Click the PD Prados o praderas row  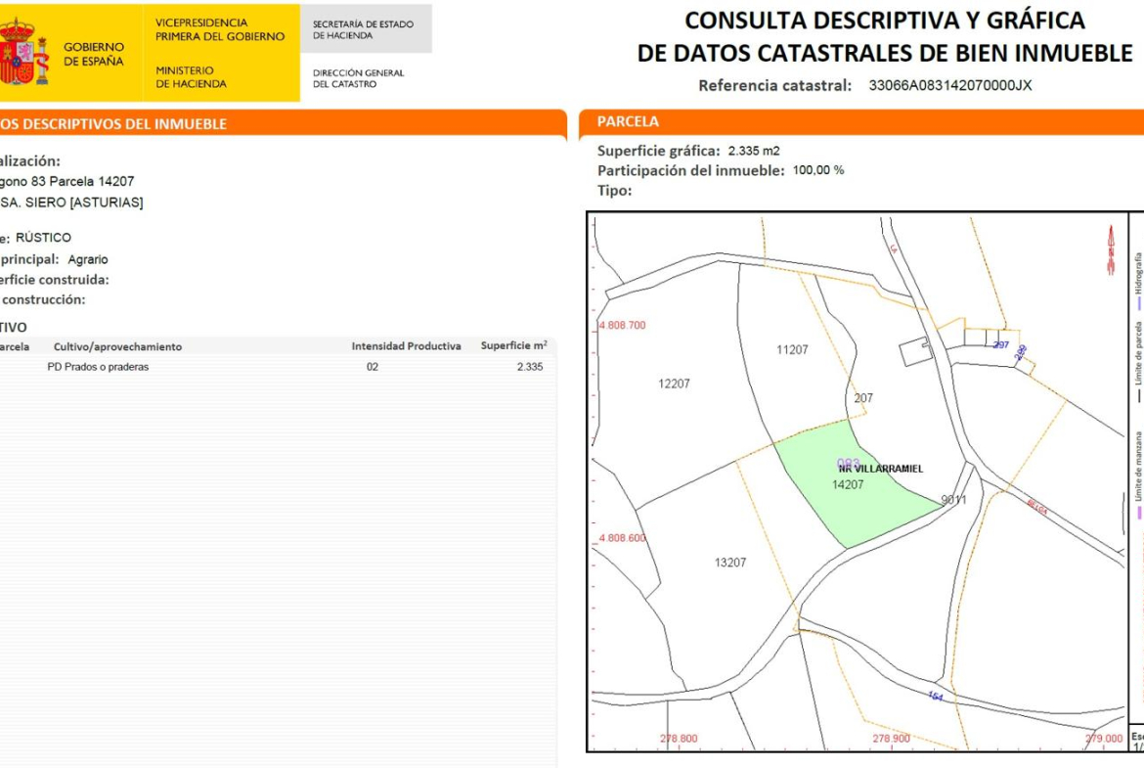[x=98, y=367]
